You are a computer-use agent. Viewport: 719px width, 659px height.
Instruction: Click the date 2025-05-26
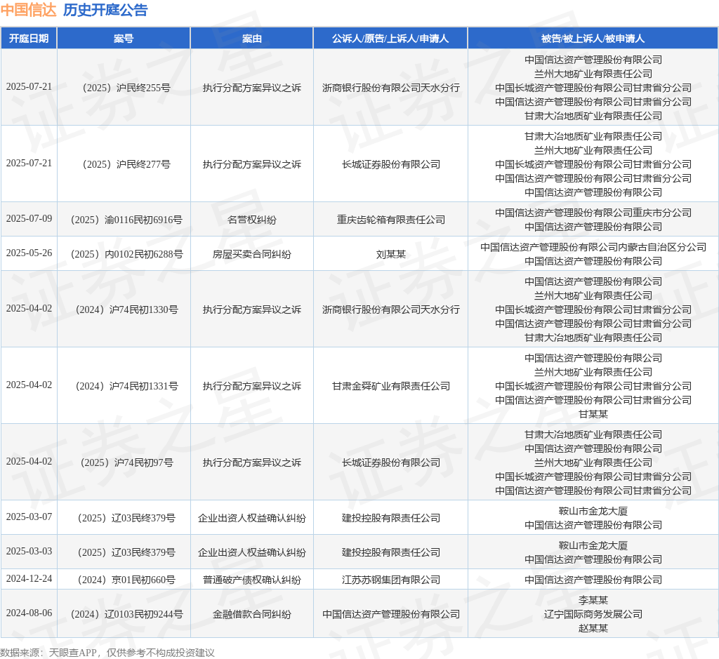point(29,253)
